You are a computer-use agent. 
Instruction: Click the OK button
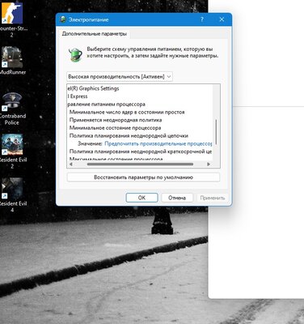tap(141, 198)
